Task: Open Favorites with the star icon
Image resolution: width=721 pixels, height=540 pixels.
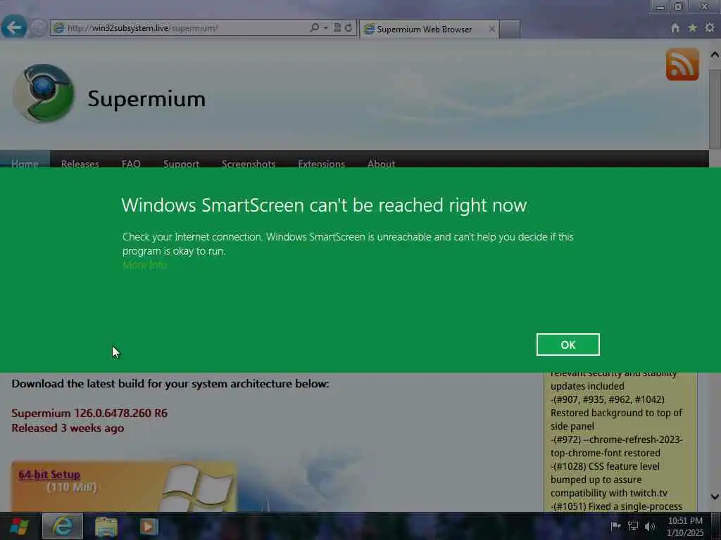Action: tap(692, 28)
